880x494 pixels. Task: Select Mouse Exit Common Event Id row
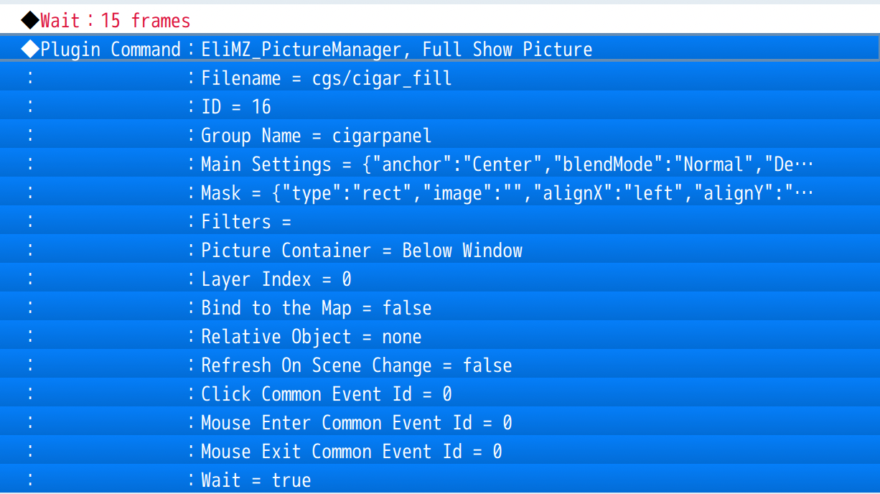(x=351, y=452)
